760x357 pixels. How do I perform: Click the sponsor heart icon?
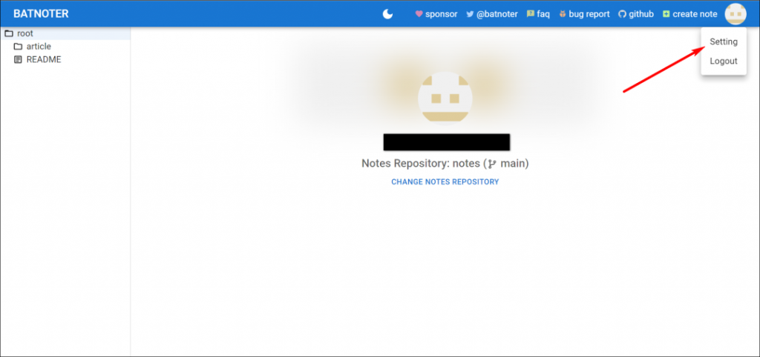coord(419,14)
